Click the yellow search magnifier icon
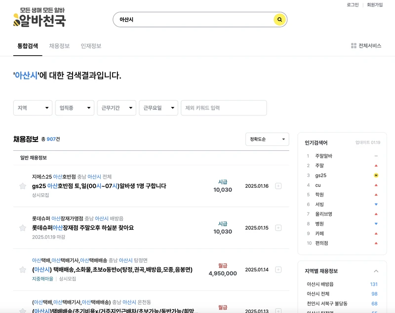395x313 pixels. coord(279,20)
